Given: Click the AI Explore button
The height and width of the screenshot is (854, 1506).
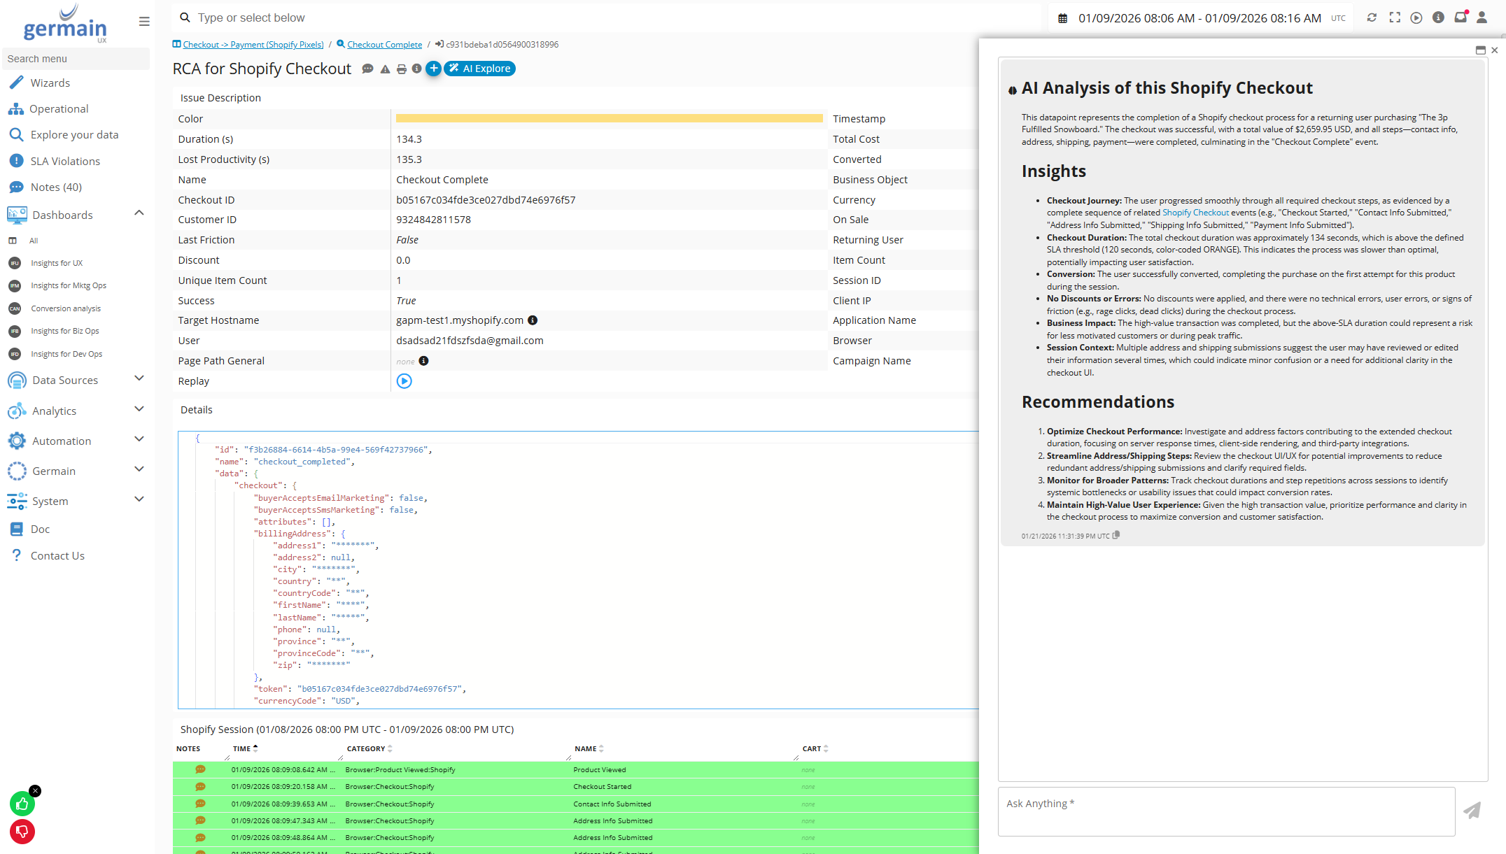Looking at the screenshot, I should [480, 69].
